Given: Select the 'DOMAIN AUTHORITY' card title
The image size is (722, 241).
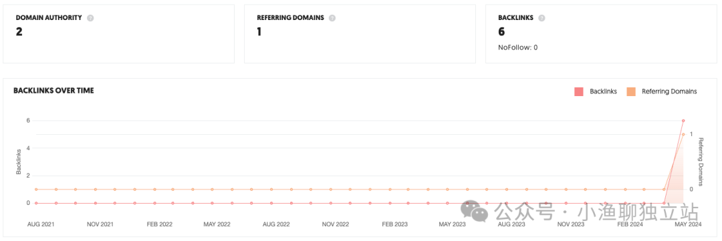Looking at the screenshot, I should [x=49, y=18].
